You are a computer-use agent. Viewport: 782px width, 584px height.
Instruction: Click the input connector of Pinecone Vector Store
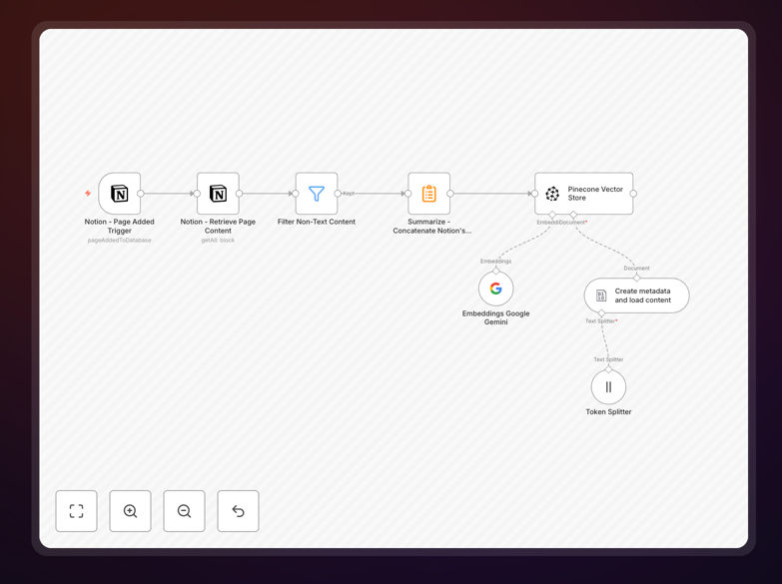[534, 194]
